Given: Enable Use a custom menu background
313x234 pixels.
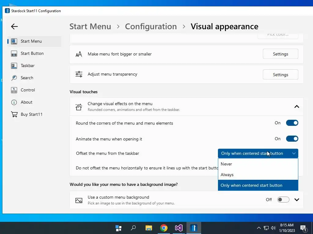Looking at the screenshot, I should 283,200.
